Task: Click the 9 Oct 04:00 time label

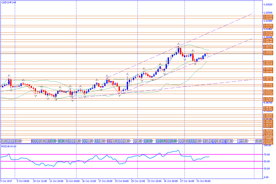Action: [x=23, y=181]
